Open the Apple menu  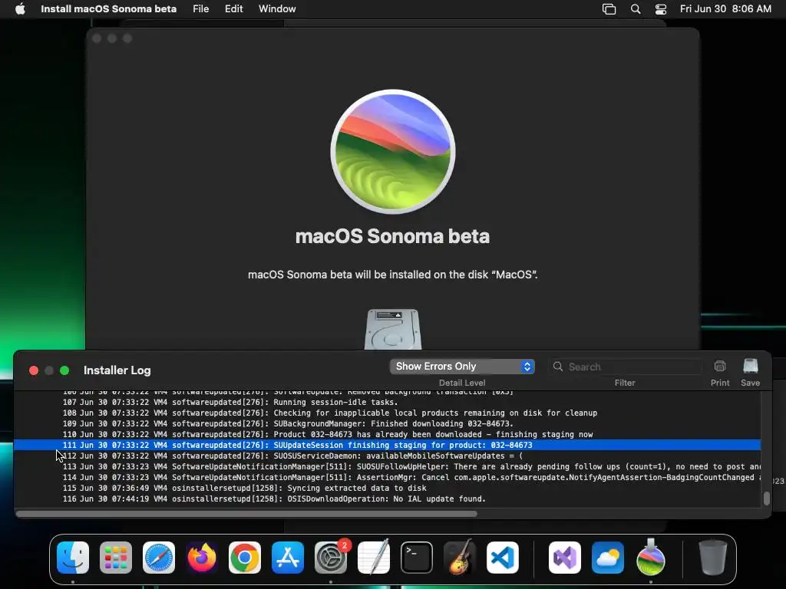tap(20, 9)
